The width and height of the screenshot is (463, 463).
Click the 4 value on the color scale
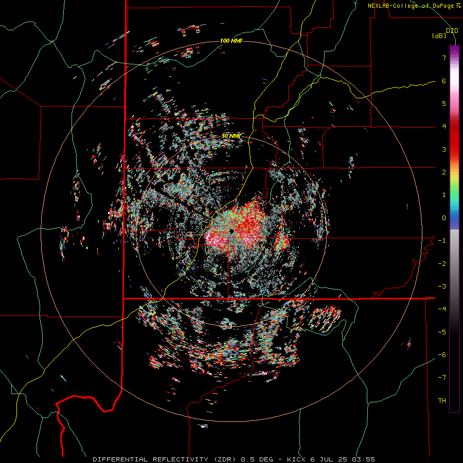[x=444, y=127]
